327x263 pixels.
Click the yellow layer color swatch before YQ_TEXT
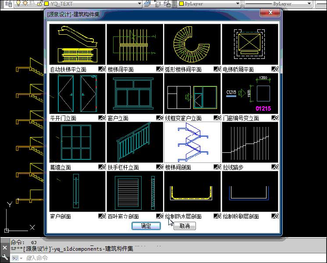tap(47, 4)
